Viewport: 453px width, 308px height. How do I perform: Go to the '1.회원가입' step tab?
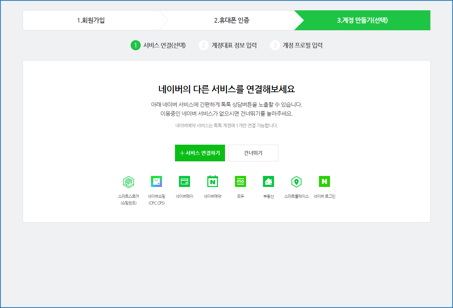[91, 20]
